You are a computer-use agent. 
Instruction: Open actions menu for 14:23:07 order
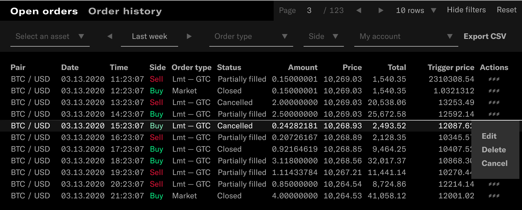pos(494,114)
